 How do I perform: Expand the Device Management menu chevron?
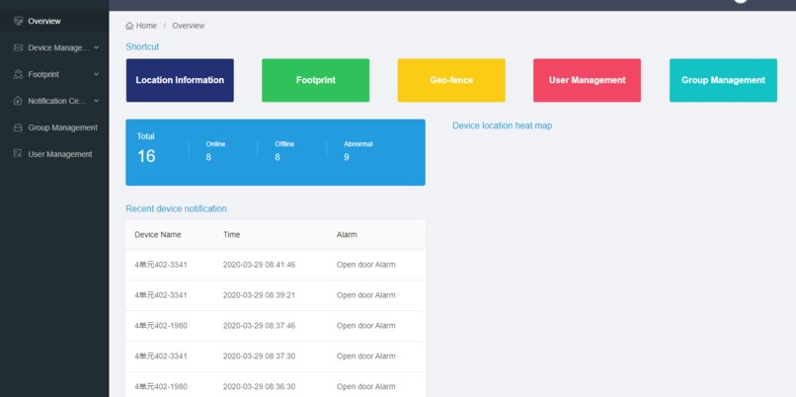[97, 47]
